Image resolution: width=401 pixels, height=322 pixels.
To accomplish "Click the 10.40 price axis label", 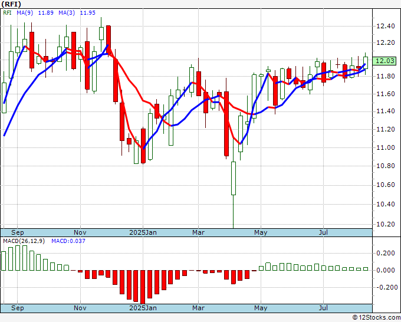I will (x=385, y=205).
